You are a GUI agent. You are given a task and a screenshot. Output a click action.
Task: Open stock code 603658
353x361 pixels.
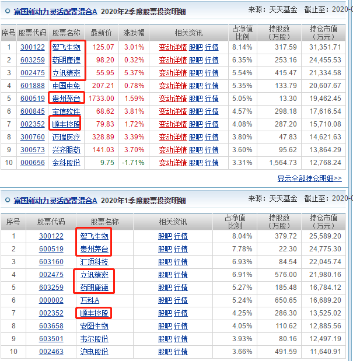[x=51, y=326]
